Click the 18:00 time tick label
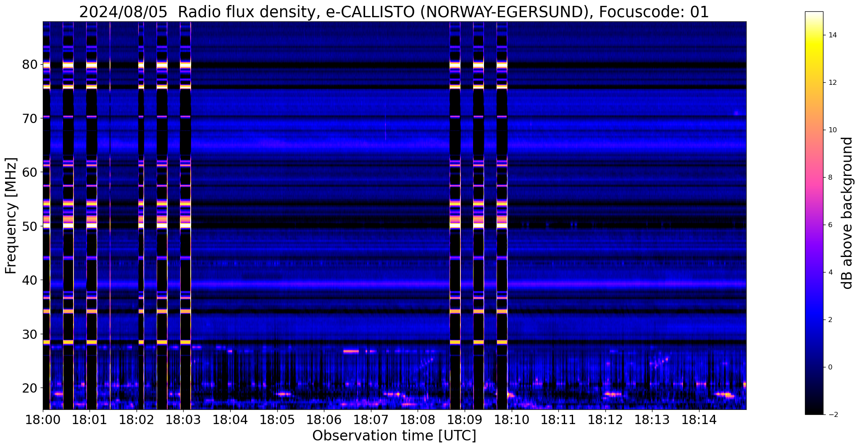The height and width of the screenshot is (448, 860). click(x=43, y=420)
